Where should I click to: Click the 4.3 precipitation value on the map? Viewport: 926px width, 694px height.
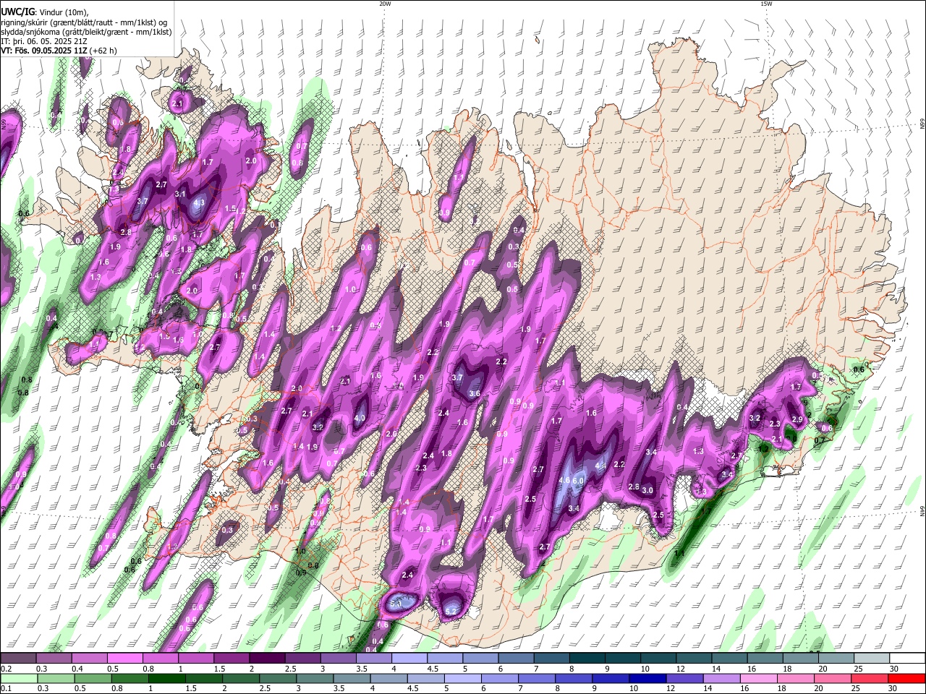(199, 203)
